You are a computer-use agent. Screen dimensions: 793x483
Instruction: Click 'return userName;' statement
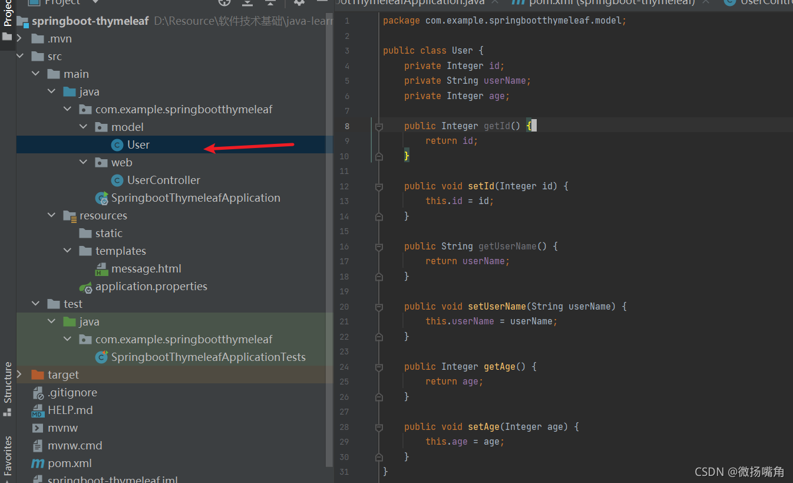[467, 261]
